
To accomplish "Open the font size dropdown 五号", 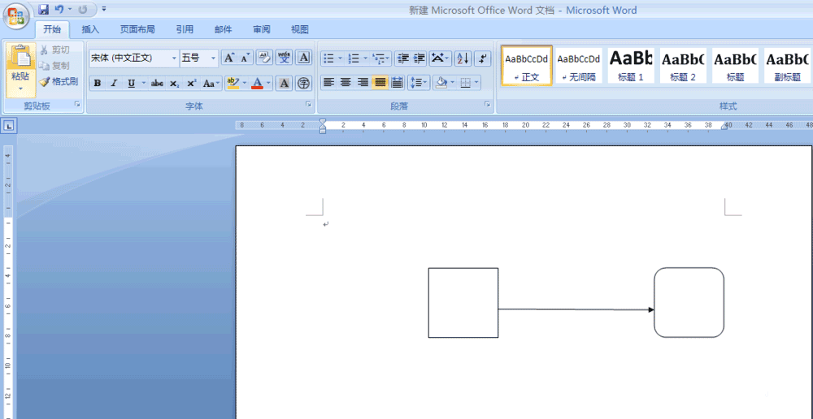I will [x=199, y=58].
